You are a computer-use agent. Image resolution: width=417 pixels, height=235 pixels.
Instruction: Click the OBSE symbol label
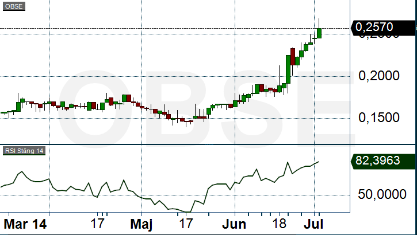(14, 6)
